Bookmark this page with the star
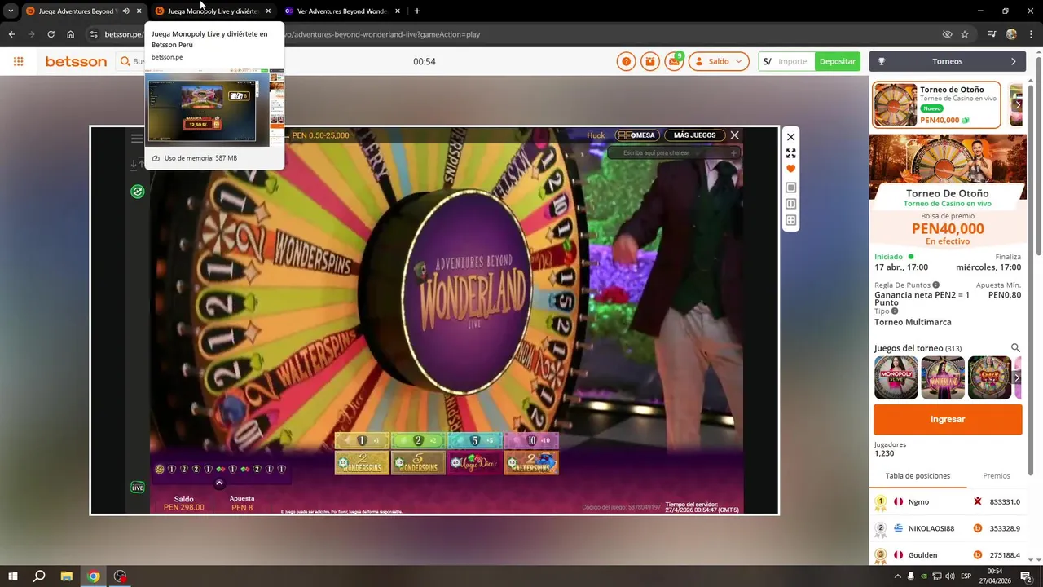The width and height of the screenshot is (1043, 587). [965, 34]
